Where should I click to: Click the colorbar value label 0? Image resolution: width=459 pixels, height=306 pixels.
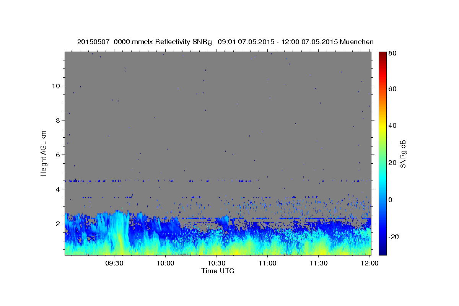click(x=391, y=200)
